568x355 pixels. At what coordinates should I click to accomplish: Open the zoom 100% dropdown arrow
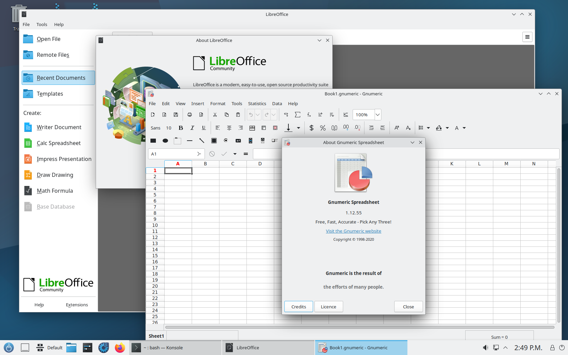pyautogui.click(x=378, y=115)
